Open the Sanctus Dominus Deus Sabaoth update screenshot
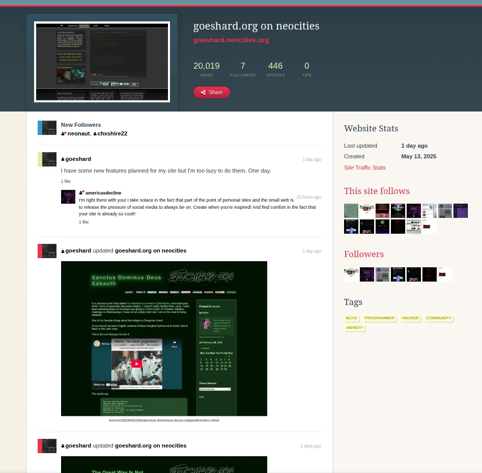482x473 pixels. pos(164,339)
